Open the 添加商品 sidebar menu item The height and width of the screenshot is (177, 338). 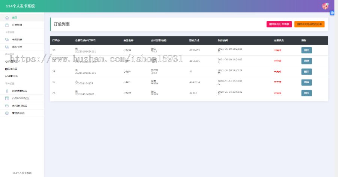11,69
